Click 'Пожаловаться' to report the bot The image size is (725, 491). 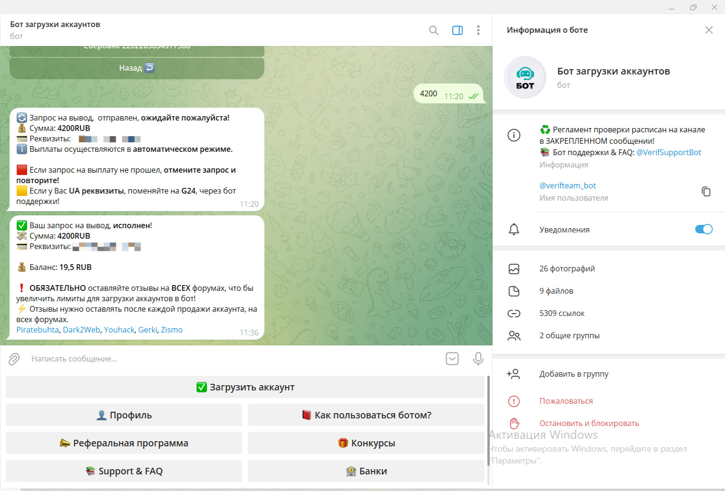pos(566,401)
